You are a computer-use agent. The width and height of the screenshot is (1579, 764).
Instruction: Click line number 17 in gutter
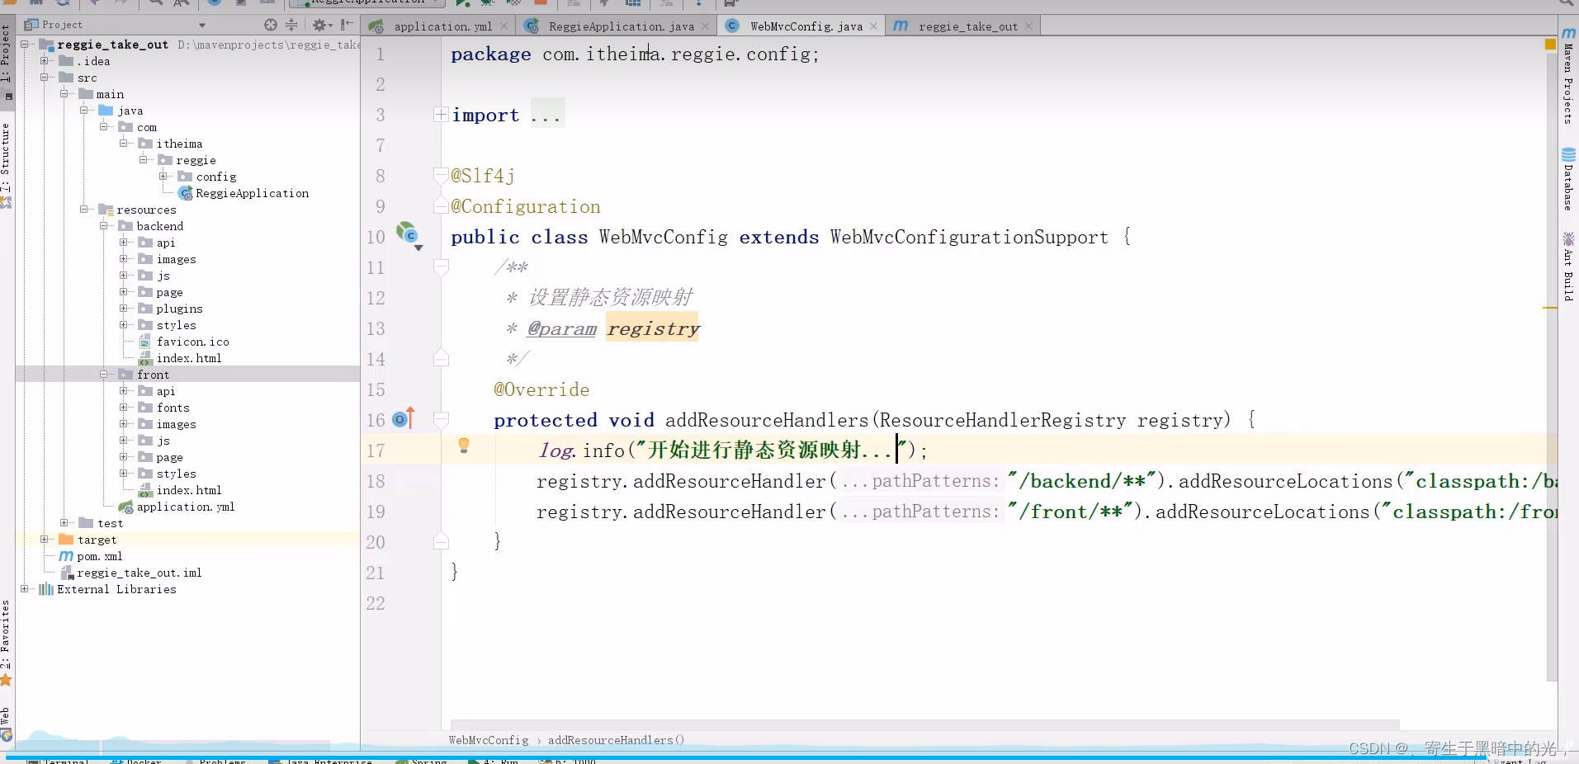click(376, 450)
